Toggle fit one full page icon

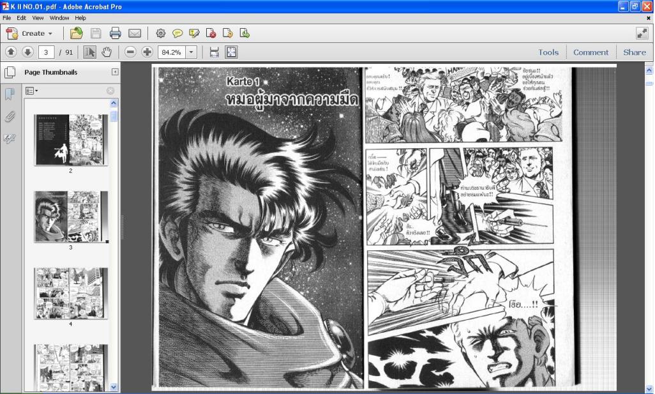click(232, 52)
